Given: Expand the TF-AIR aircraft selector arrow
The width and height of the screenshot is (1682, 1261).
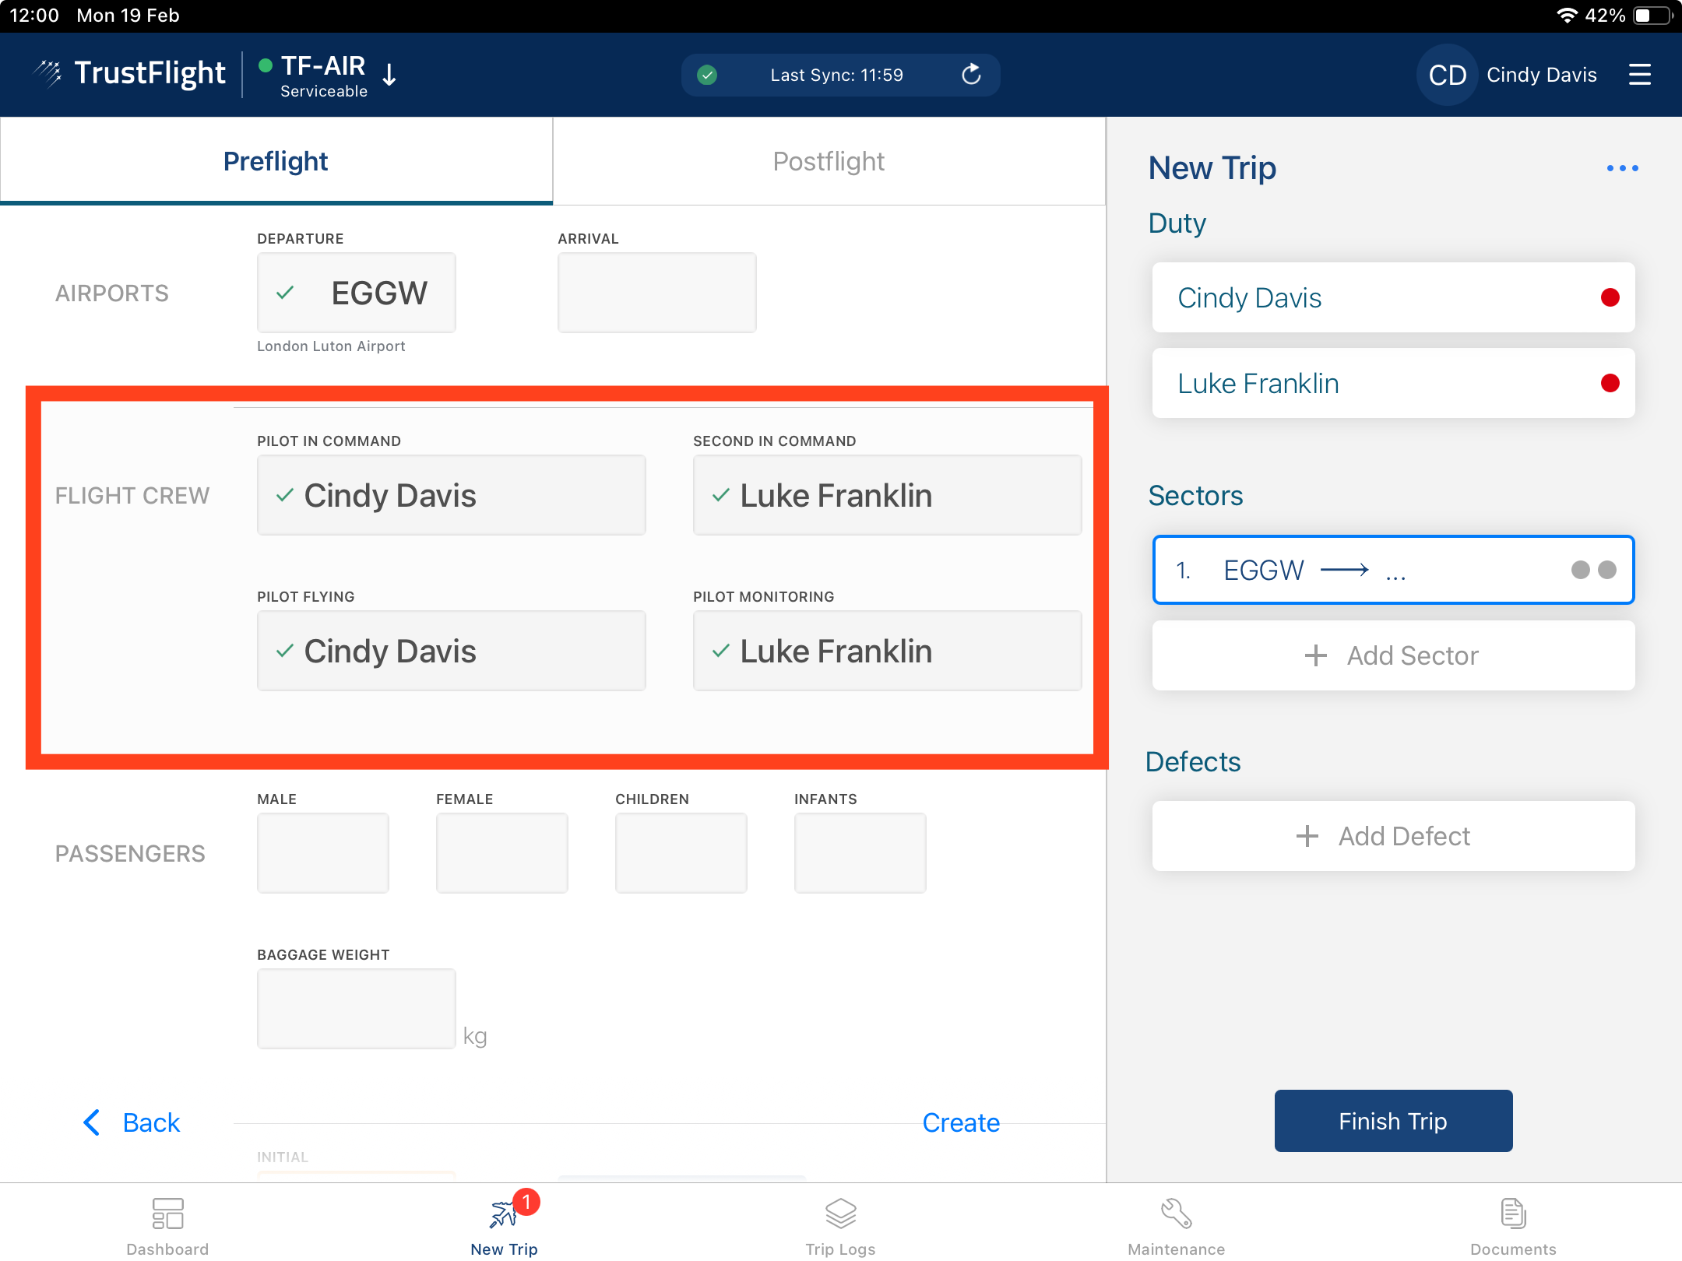Looking at the screenshot, I should tap(390, 75).
